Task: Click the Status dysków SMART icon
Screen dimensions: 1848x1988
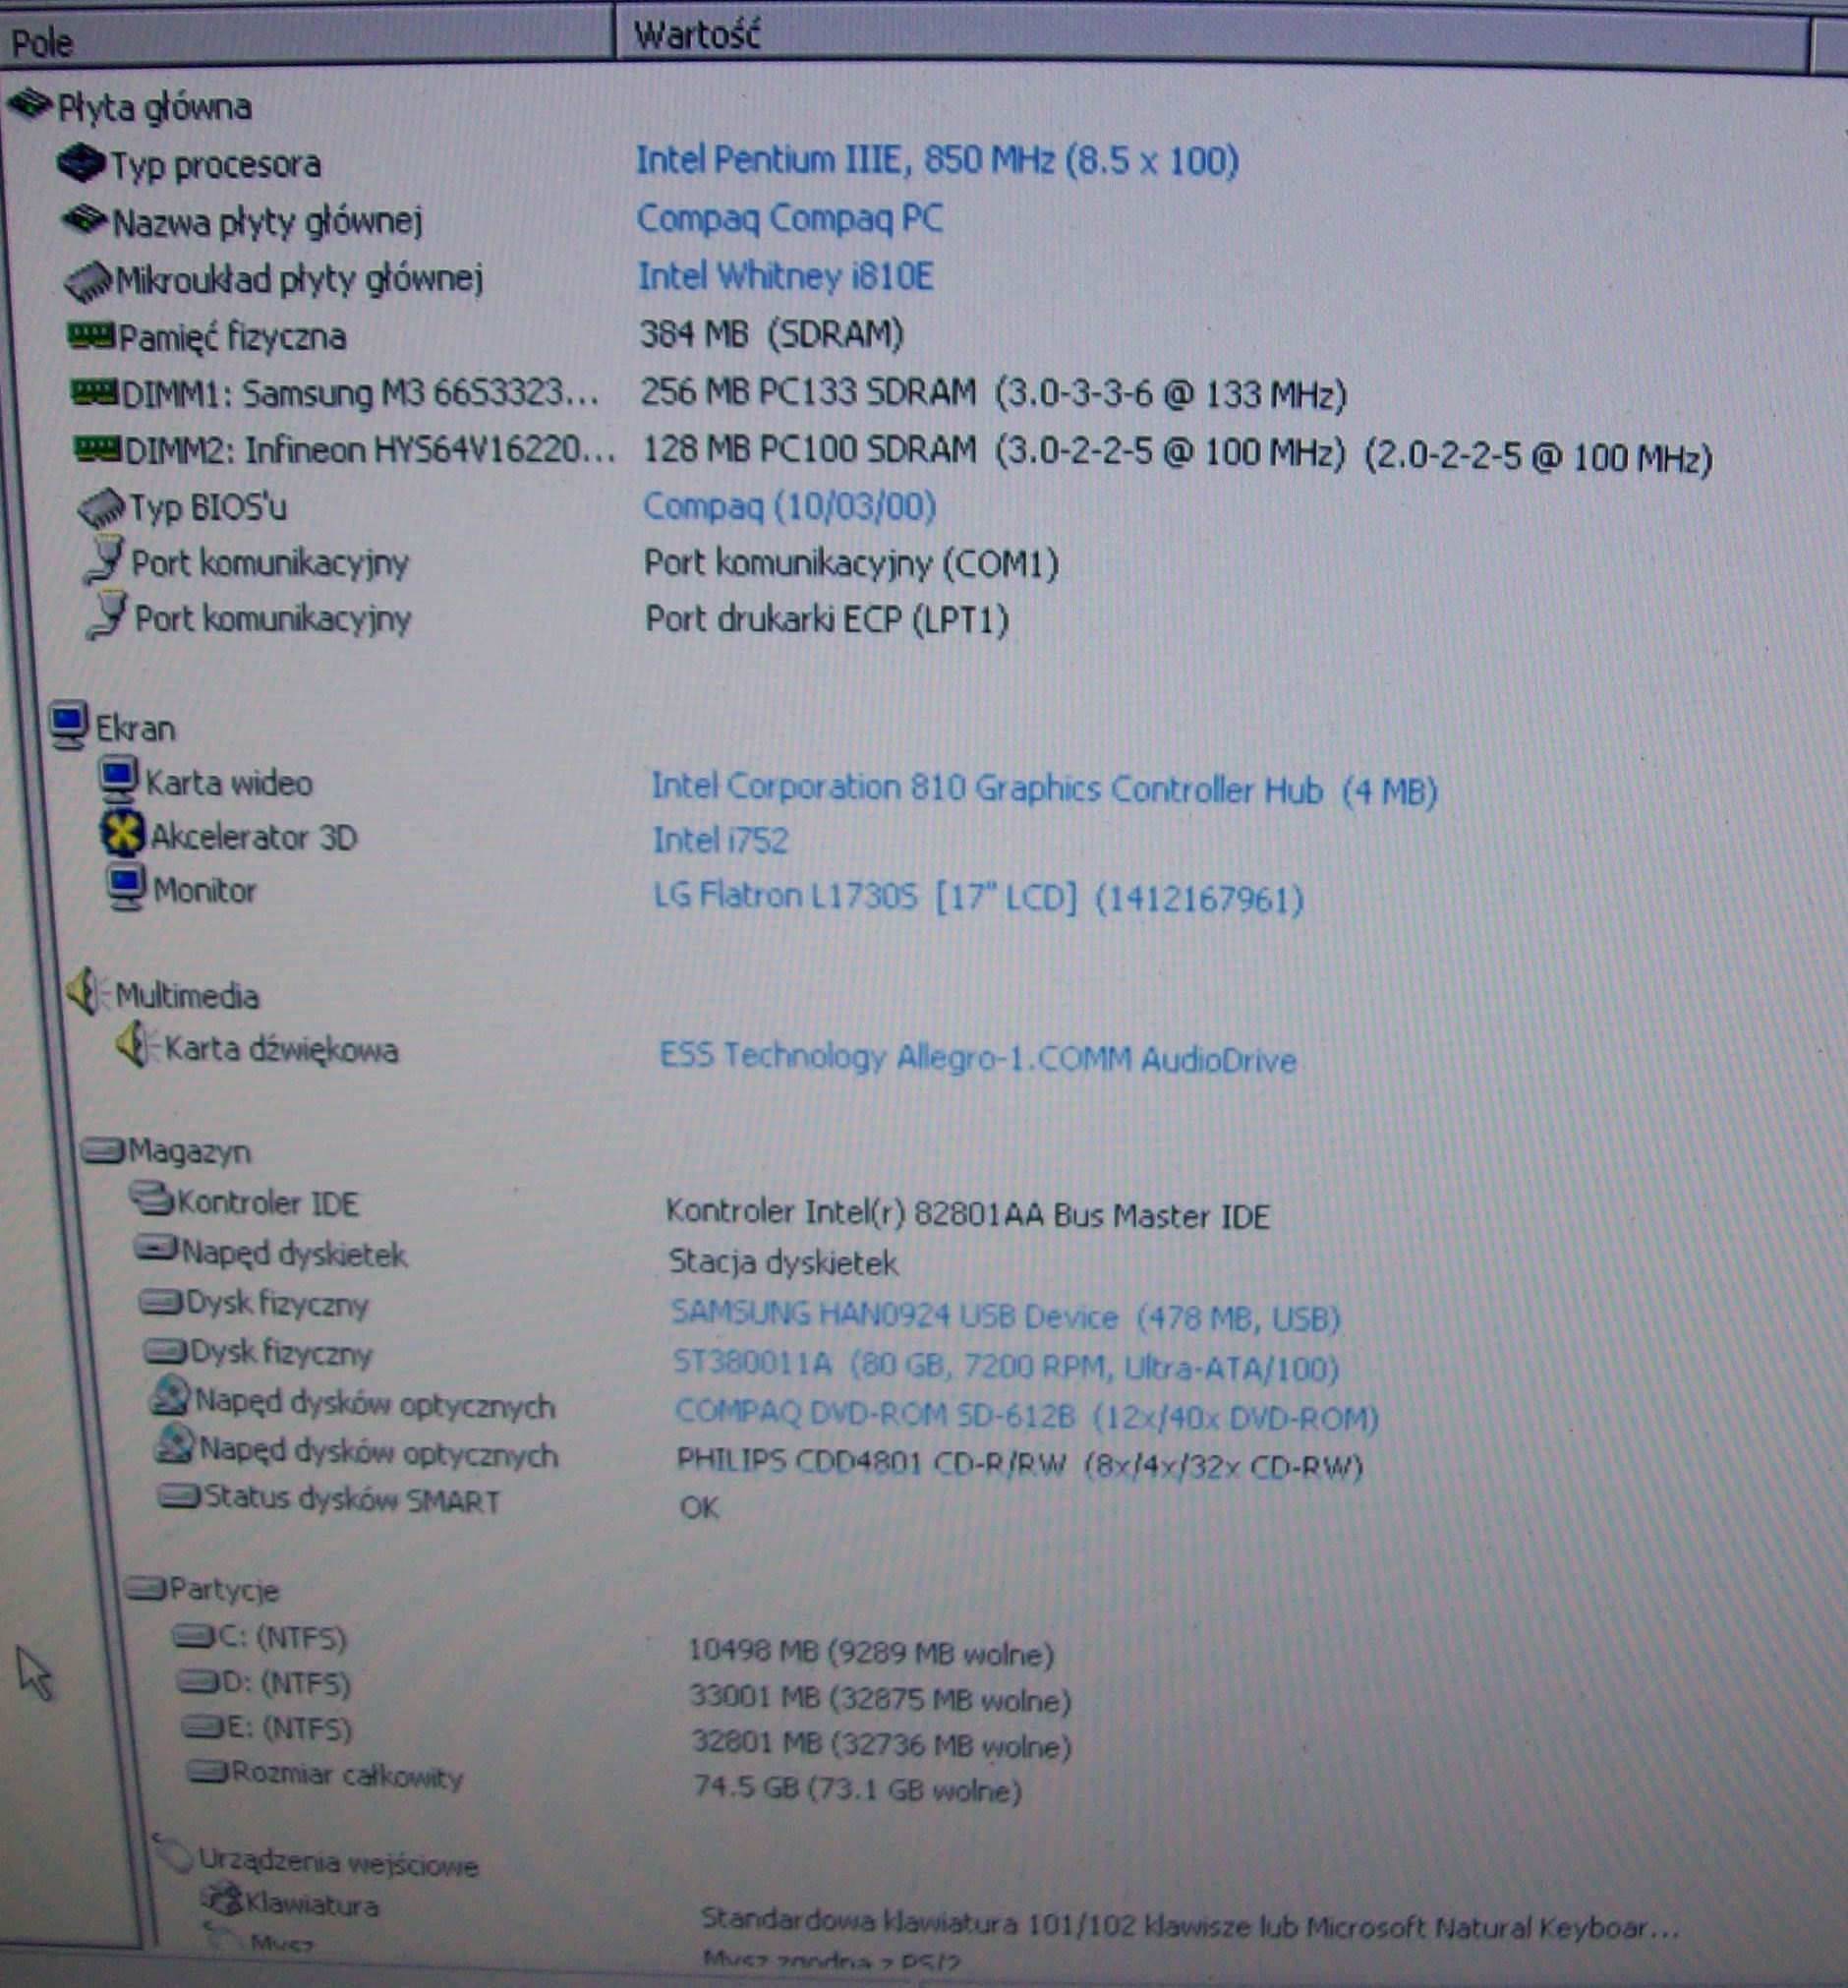Action: 180,1496
